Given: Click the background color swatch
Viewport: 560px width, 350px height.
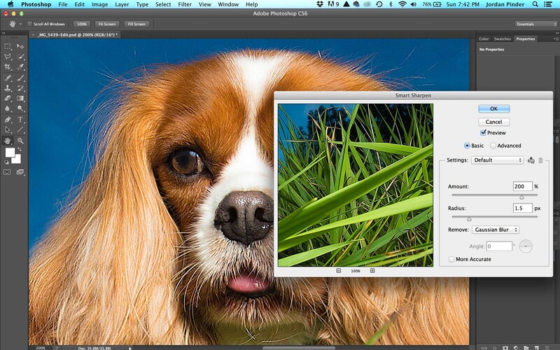Looking at the screenshot, I should [17, 160].
